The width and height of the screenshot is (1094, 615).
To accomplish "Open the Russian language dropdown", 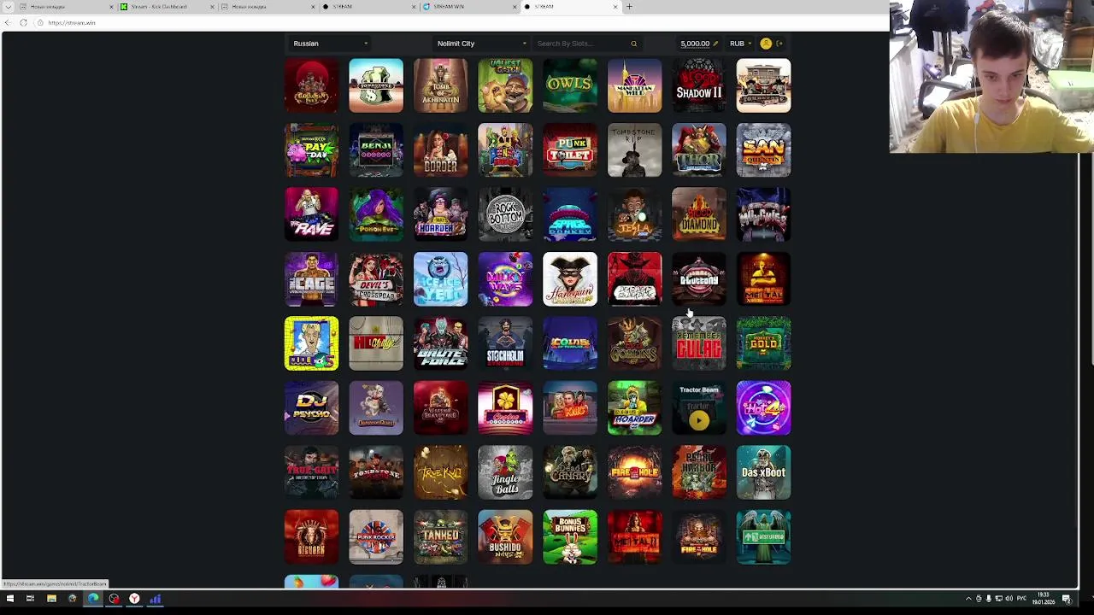I will pyautogui.click(x=330, y=44).
